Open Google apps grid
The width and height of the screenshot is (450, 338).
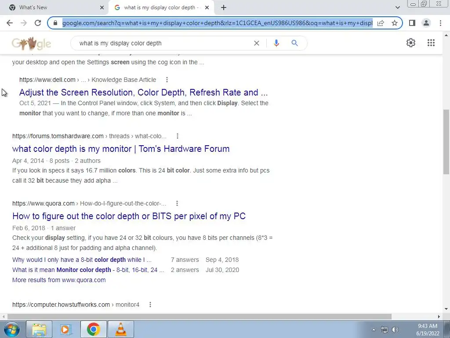tap(431, 43)
